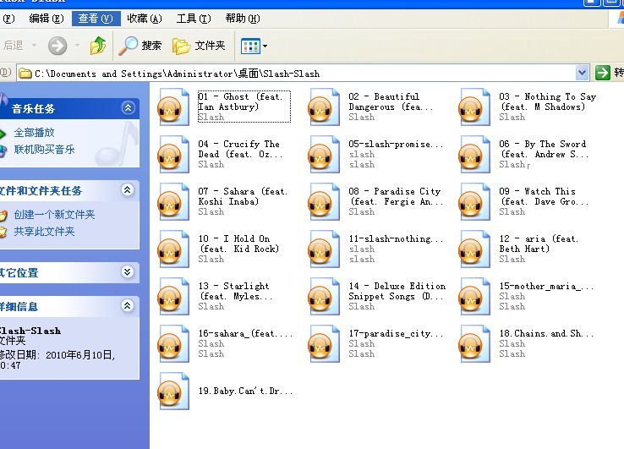Screen dimensions: 624x449
Task: Select the 03 - Nothing To Say file icon
Action: [474, 107]
